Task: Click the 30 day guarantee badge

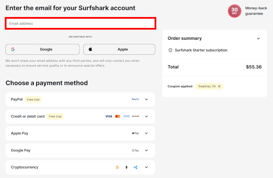Action: click(234, 11)
